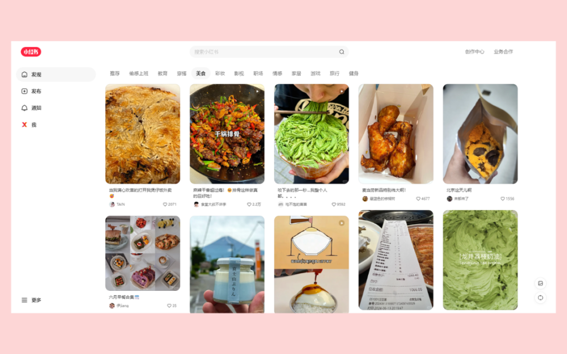
Task: Open 业务合作 link
Action: [503, 52]
